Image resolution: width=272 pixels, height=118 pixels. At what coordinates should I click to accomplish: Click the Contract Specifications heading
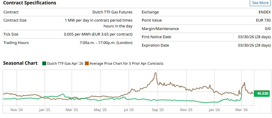point(29,3)
